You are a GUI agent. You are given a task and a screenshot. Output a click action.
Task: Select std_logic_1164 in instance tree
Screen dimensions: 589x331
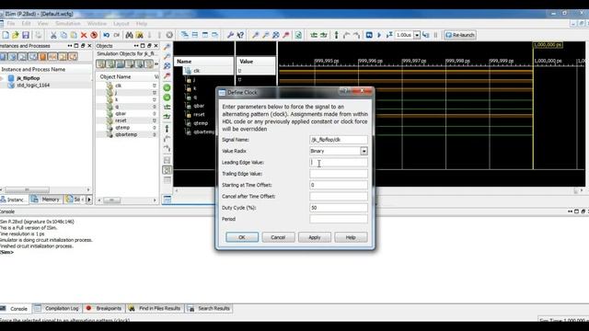click(x=33, y=86)
